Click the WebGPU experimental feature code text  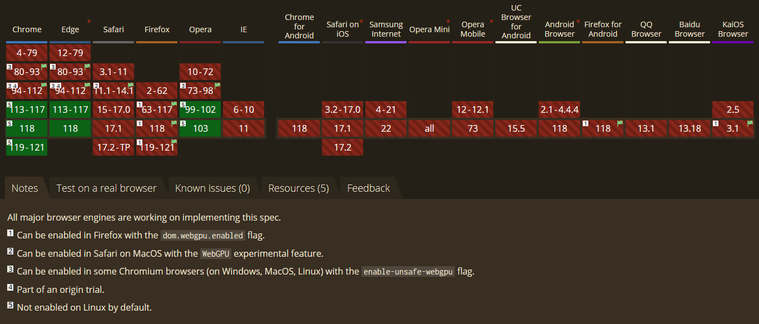[215, 253]
